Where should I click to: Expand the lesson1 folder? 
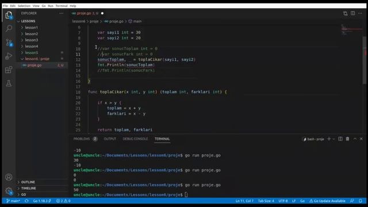(x=31, y=28)
